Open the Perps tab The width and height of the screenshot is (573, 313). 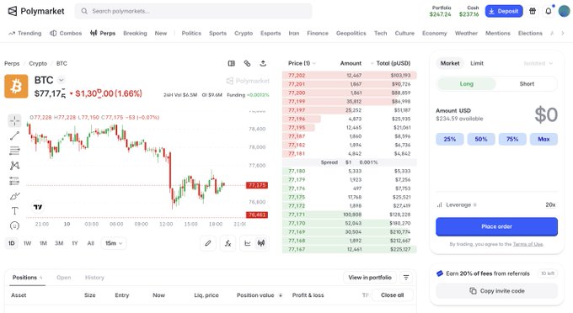pyautogui.click(x=103, y=33)
